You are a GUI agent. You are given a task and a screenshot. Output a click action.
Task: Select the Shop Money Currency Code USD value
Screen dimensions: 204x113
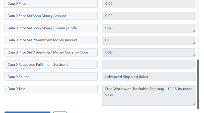(x=149, y=28)
